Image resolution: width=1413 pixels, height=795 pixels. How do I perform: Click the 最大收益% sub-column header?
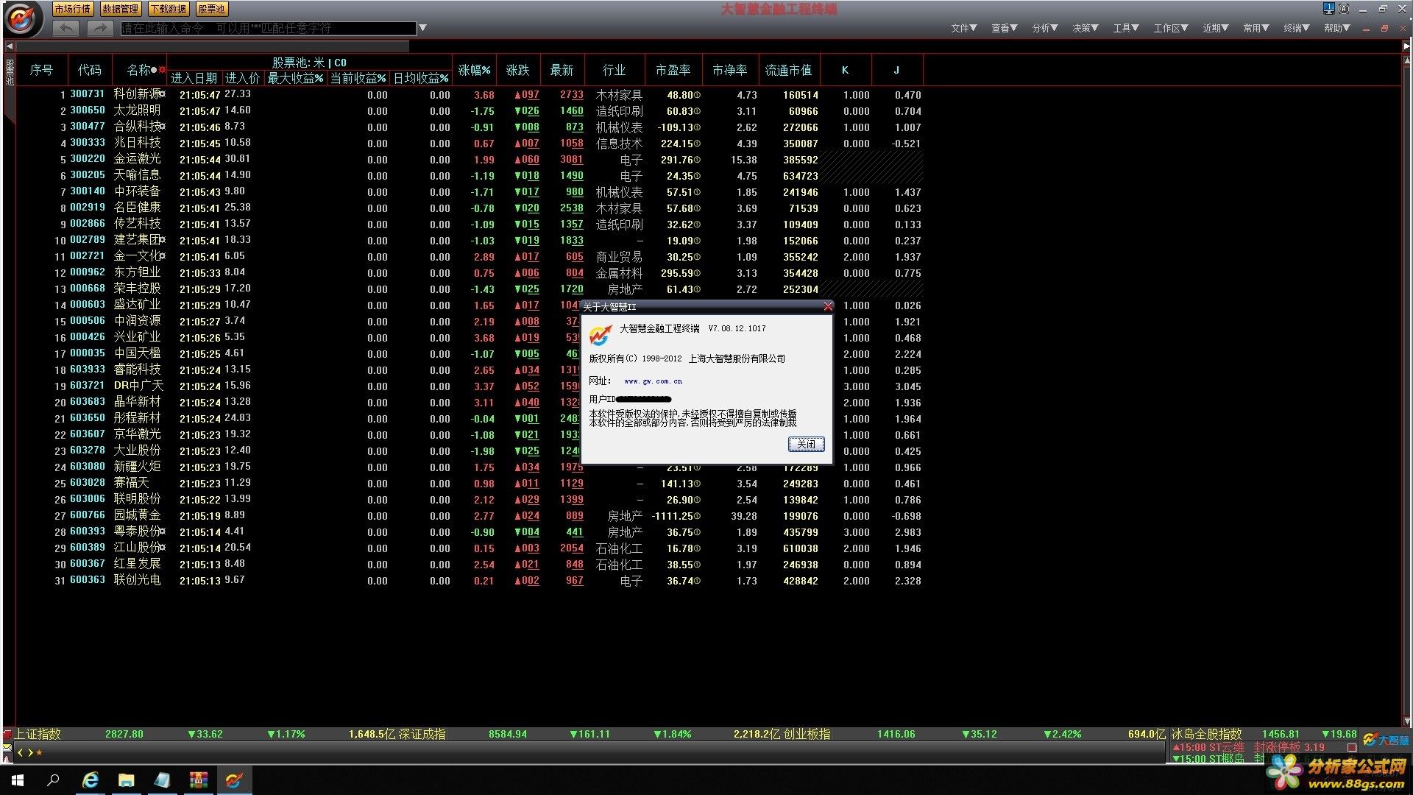pyautogui.click(x=295, y=78)
